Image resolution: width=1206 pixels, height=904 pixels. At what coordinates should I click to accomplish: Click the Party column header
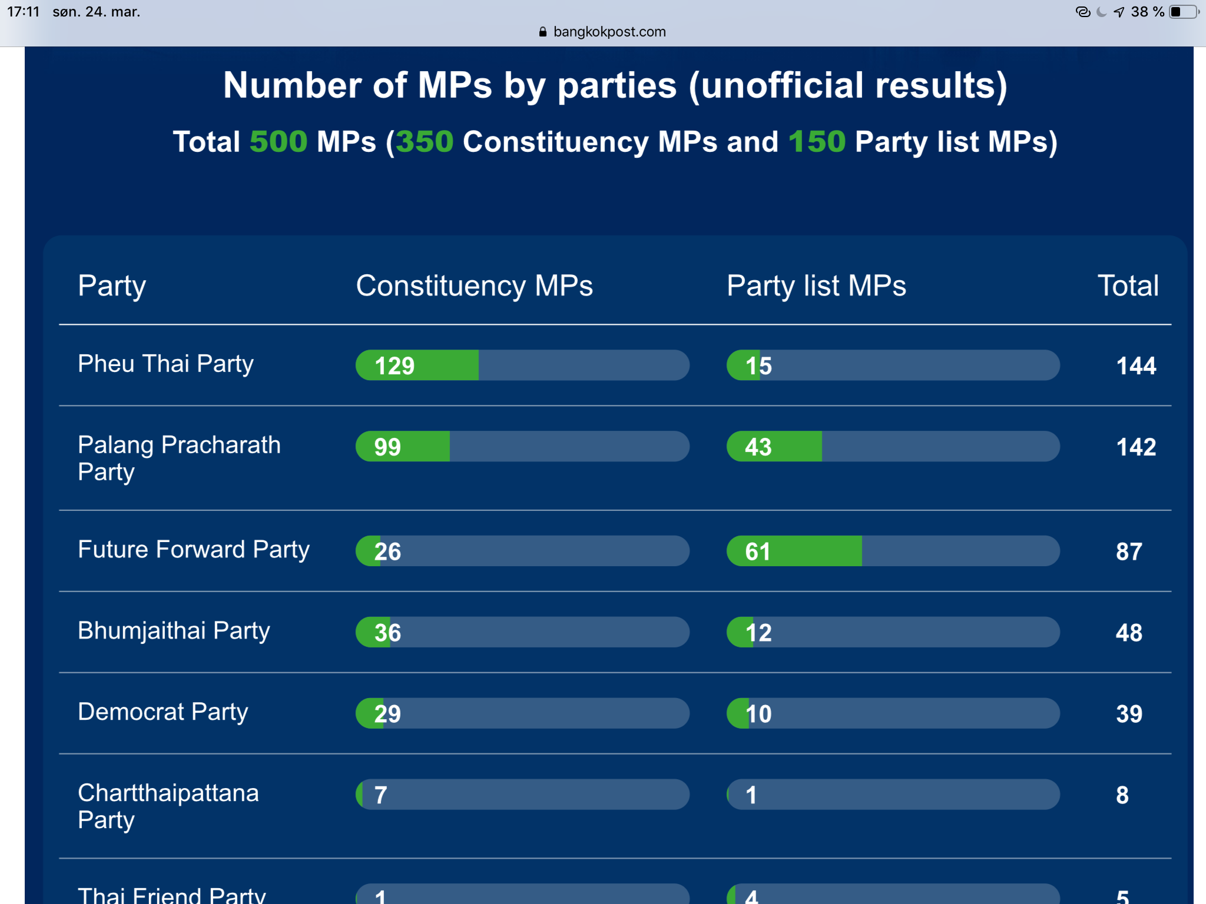(x=112, y=286)
